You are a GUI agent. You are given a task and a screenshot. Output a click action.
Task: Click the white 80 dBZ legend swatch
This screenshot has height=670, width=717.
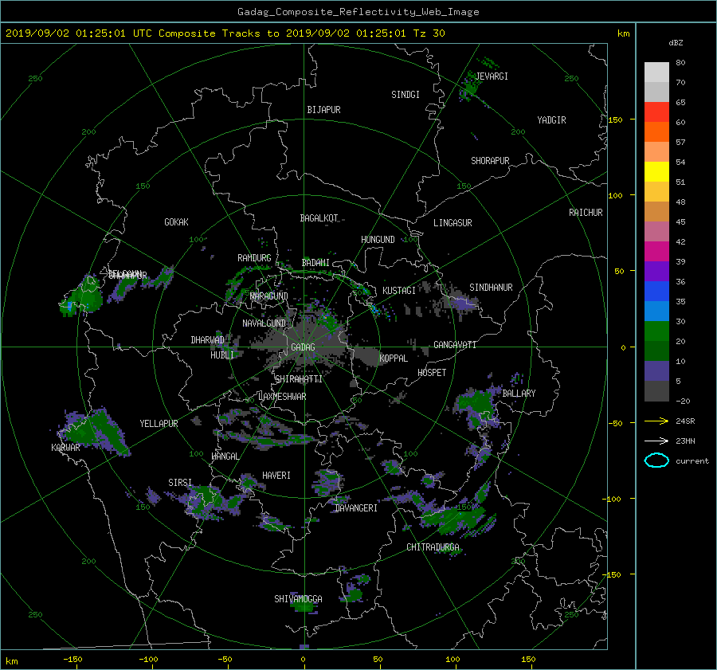coord(656,72)
